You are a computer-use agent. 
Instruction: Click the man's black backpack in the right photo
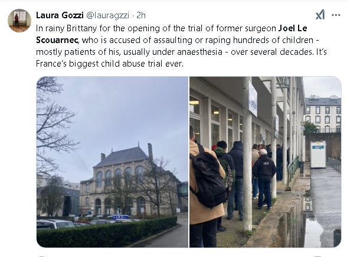tap(208, 178)
